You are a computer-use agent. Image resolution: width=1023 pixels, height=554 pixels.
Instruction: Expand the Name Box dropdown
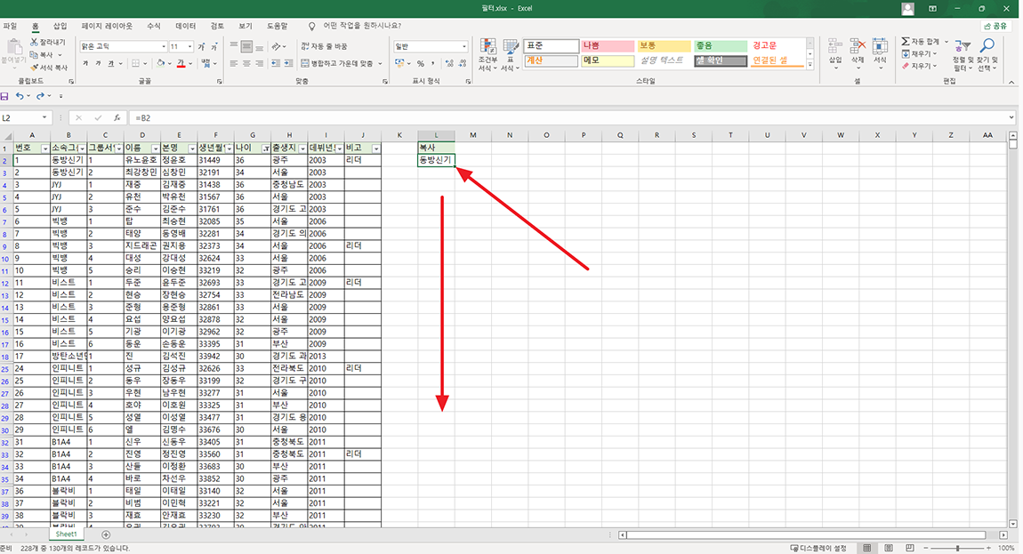click(44, 117)
